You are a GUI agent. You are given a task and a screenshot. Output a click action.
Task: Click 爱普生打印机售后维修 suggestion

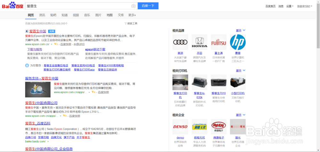[57, 69]
